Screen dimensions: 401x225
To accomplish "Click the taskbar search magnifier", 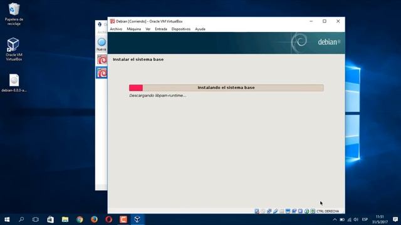I will pos(21,219).
